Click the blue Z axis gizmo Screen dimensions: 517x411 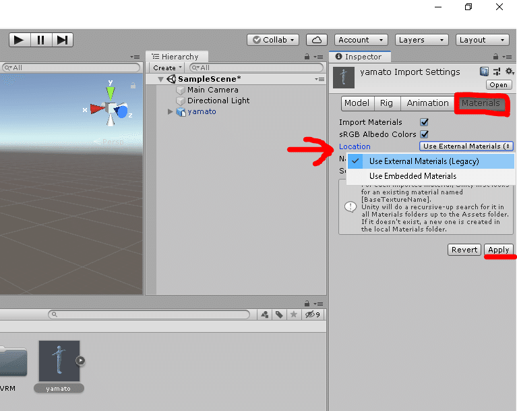pos(122,111)
